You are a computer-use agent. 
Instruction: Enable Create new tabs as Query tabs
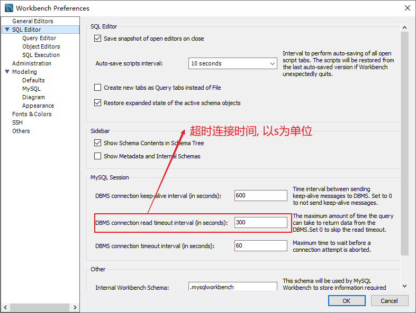[97, 87]
